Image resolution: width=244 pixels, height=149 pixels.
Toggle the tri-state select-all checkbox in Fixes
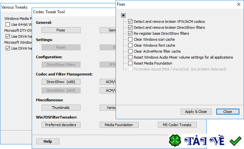(x=123, y=15)
